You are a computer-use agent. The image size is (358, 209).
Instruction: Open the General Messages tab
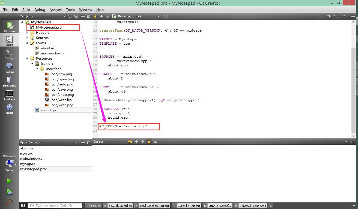250,206
